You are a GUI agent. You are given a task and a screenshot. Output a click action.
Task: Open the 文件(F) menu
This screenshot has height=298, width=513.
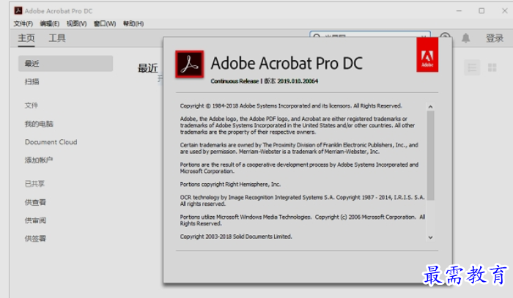pyautogui.click(x=23, y=23)
